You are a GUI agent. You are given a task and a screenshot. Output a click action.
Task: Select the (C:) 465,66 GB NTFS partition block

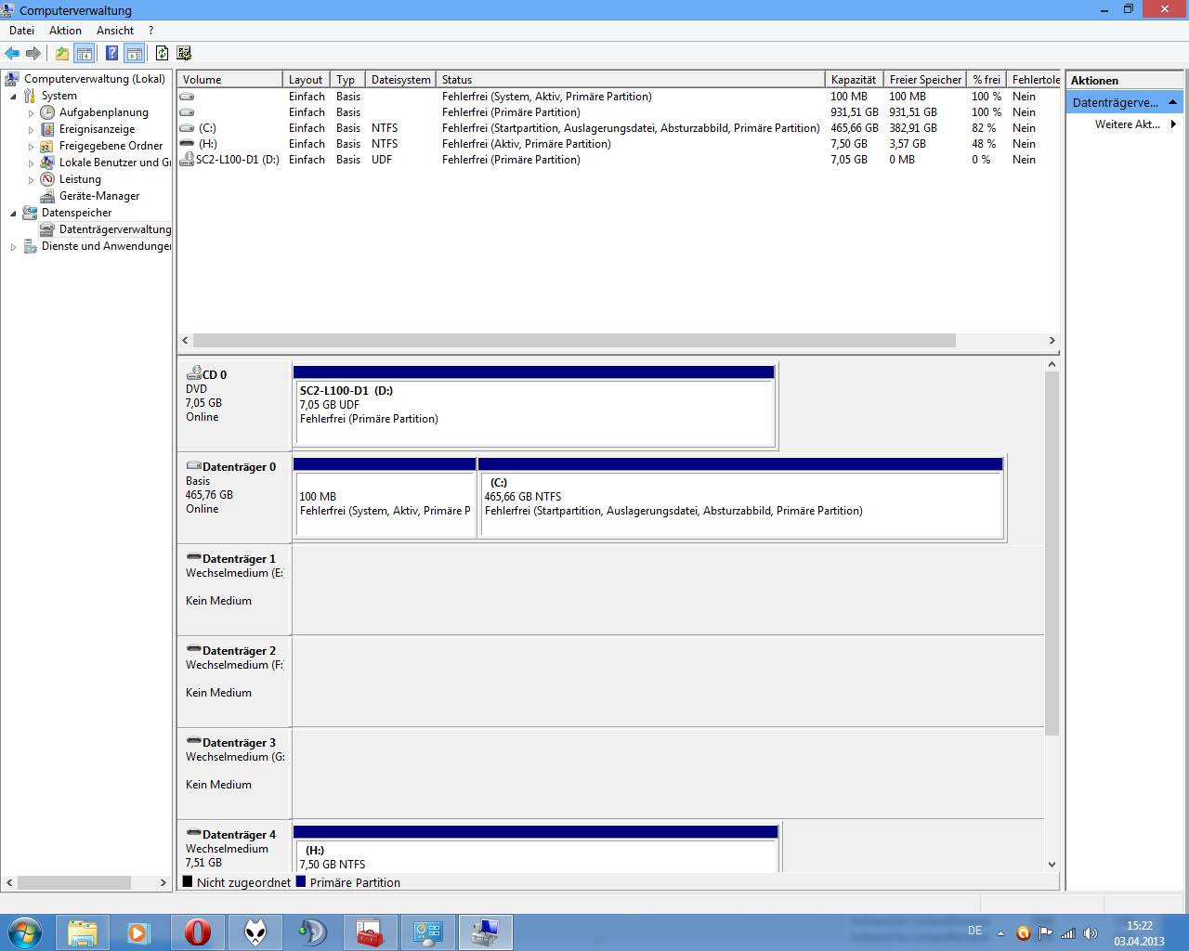click(x=740, y=498)
